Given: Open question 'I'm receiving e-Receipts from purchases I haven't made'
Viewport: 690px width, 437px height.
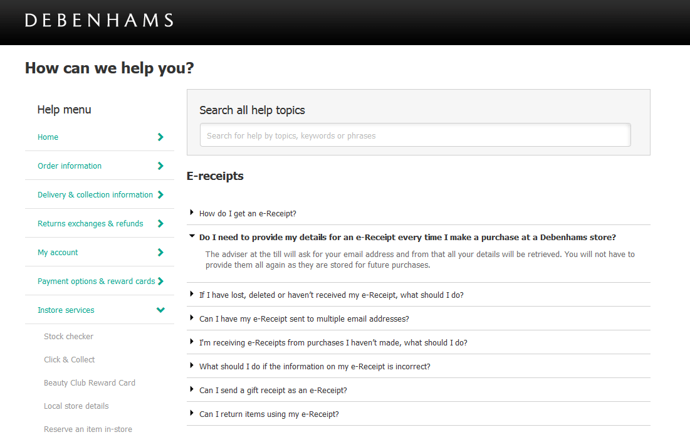Looking at the screenshot, I should pyautogui.click(x=333, y=342).
